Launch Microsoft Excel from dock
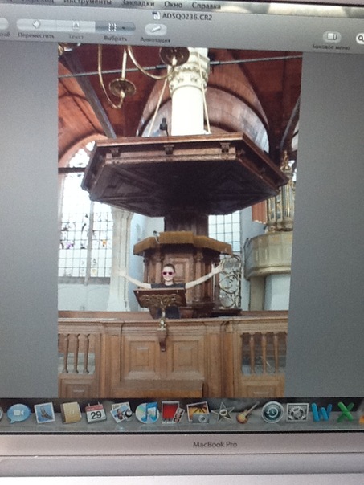 (x=346, y=412)
